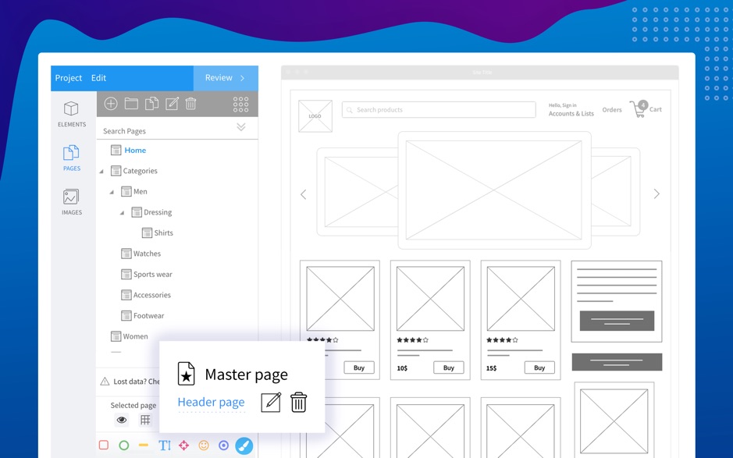Click the trash icon in pages toolbar
The height and width of the screenshot is (458, 733).
[x=191, y=104]
